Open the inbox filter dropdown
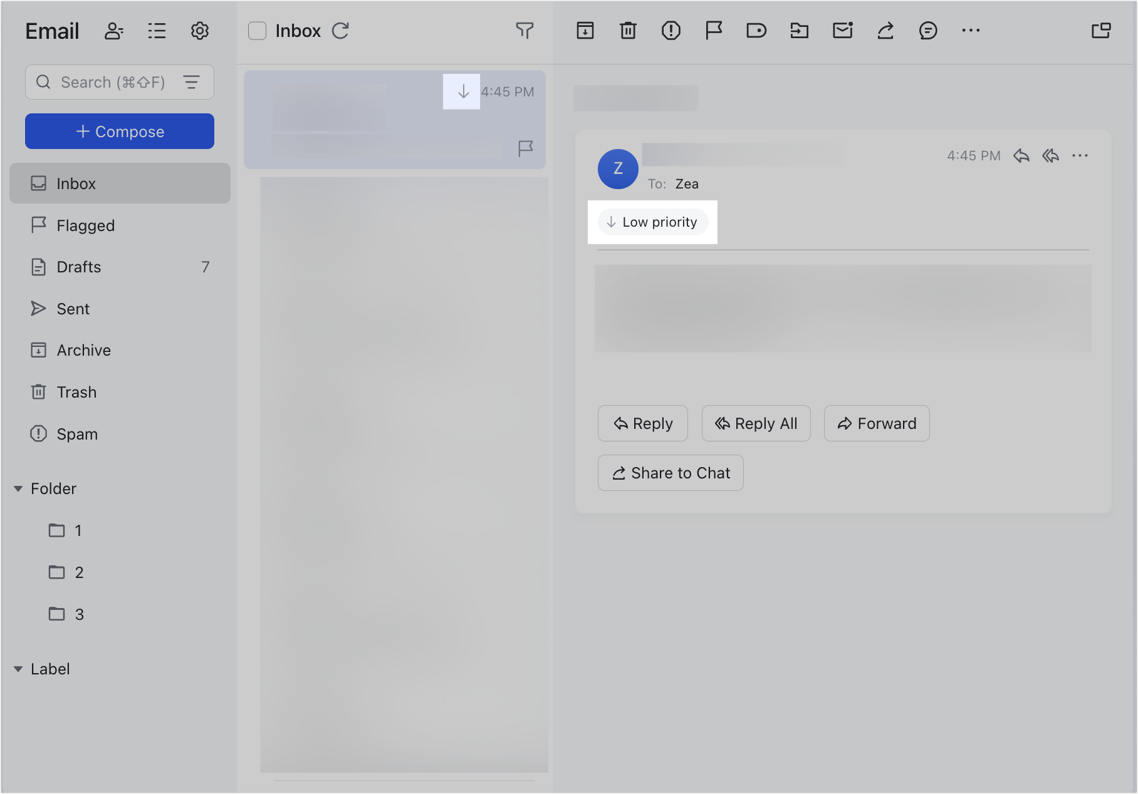 [525, 31]
